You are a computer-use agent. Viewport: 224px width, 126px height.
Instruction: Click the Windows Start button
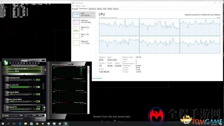click(x=3, y=124)
